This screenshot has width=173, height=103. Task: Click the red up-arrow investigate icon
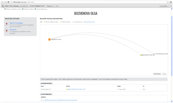pyautogui.click(x=7, y=24)
